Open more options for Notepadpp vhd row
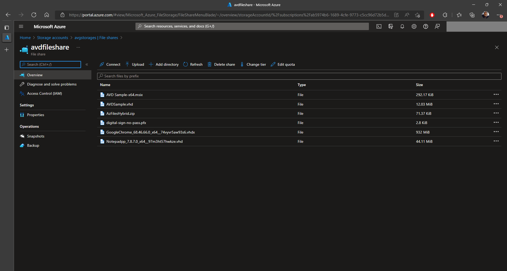This screenshot has width=507, height=271. [x=496, y=141]
